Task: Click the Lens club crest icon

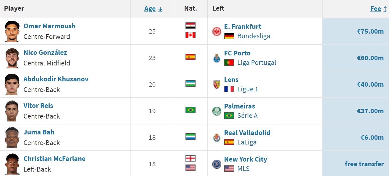Action: coord(217,85)
